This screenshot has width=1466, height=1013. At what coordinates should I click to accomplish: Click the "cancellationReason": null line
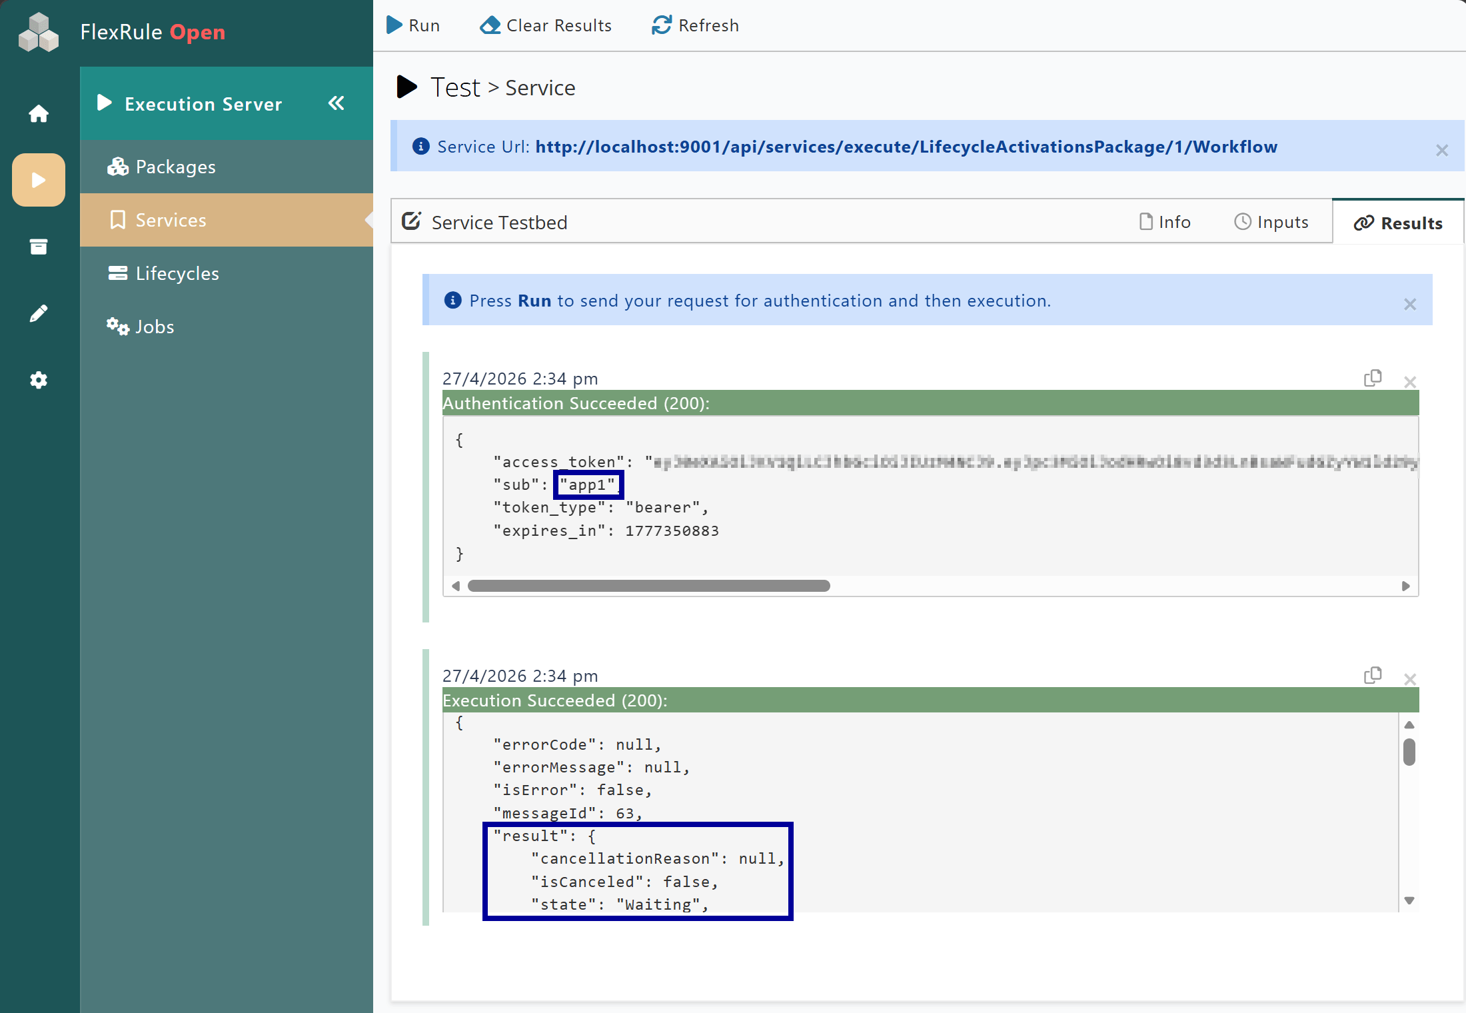[x=658, y=858]
